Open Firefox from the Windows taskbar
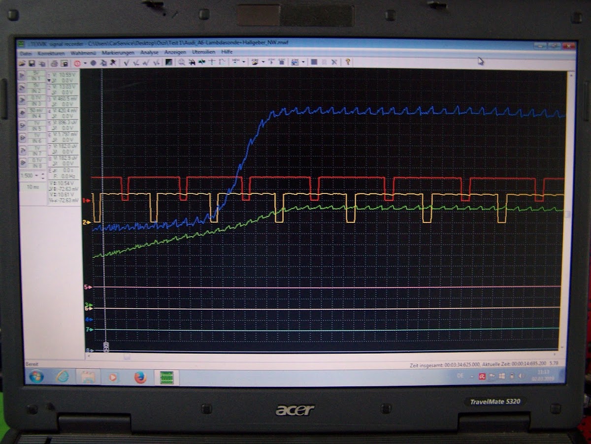591x444 pixels. click(140, 377)
